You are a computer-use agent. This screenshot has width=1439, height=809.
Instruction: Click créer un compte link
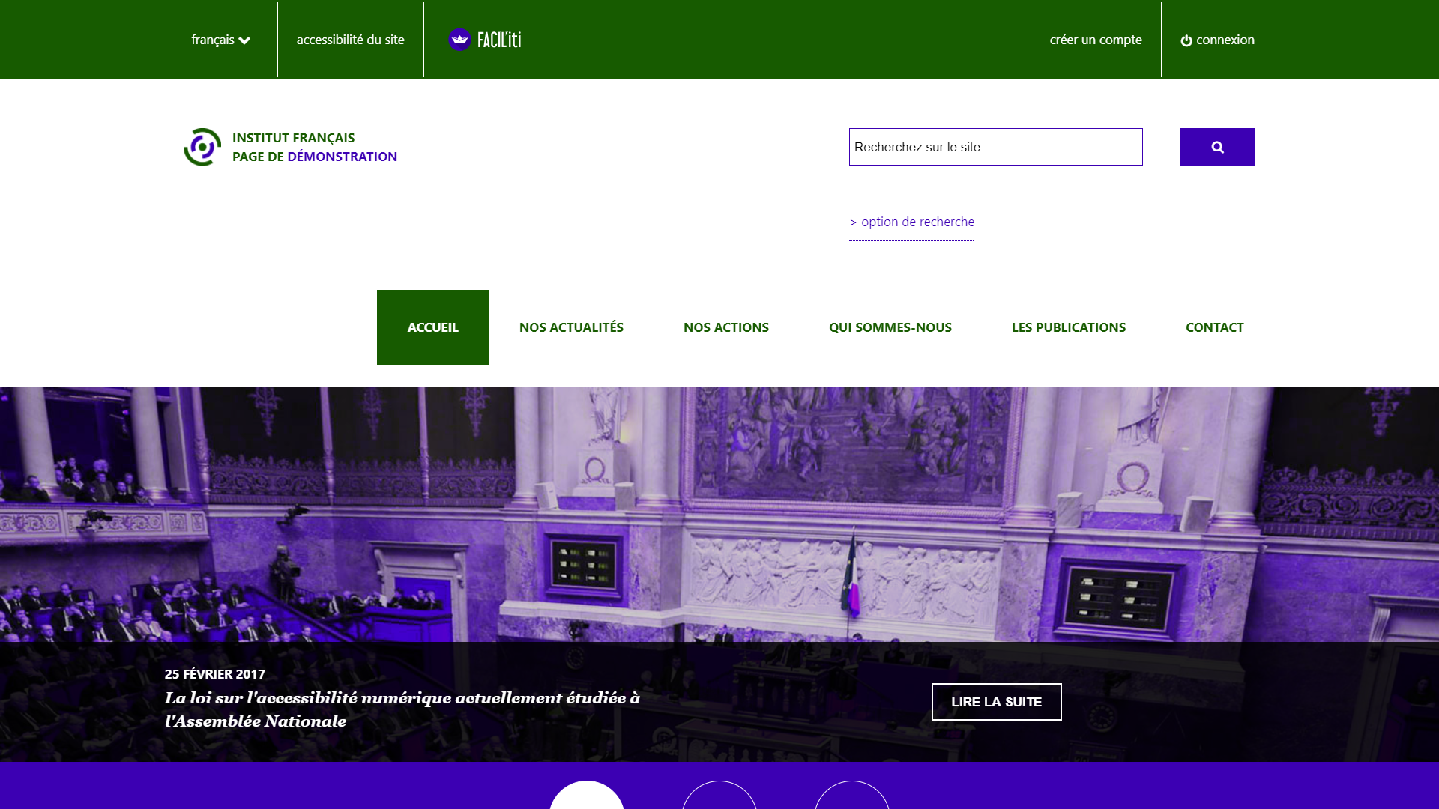[x=1096, y=40]
